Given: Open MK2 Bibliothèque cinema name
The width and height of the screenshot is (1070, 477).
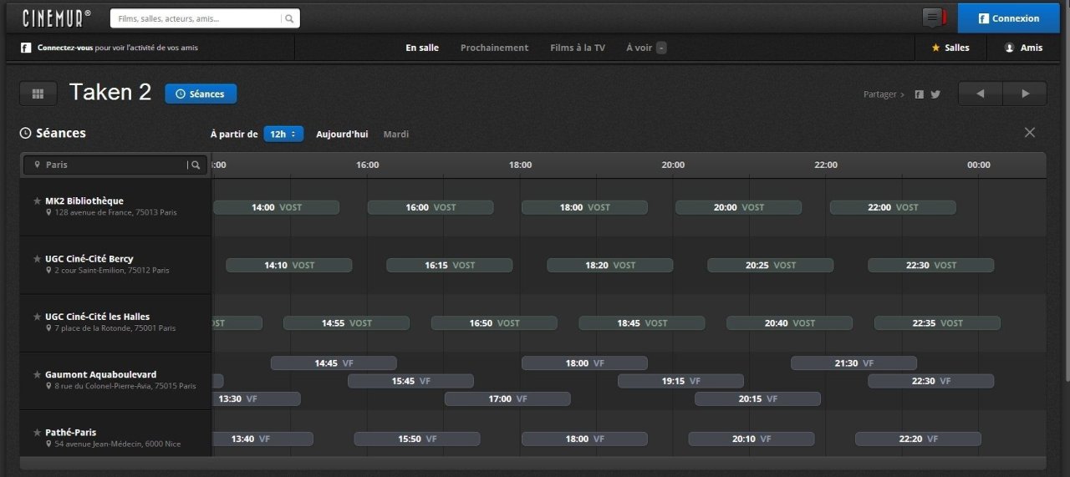Looking at the screenshot, I should pyautogui.click(x=84, y=200).
